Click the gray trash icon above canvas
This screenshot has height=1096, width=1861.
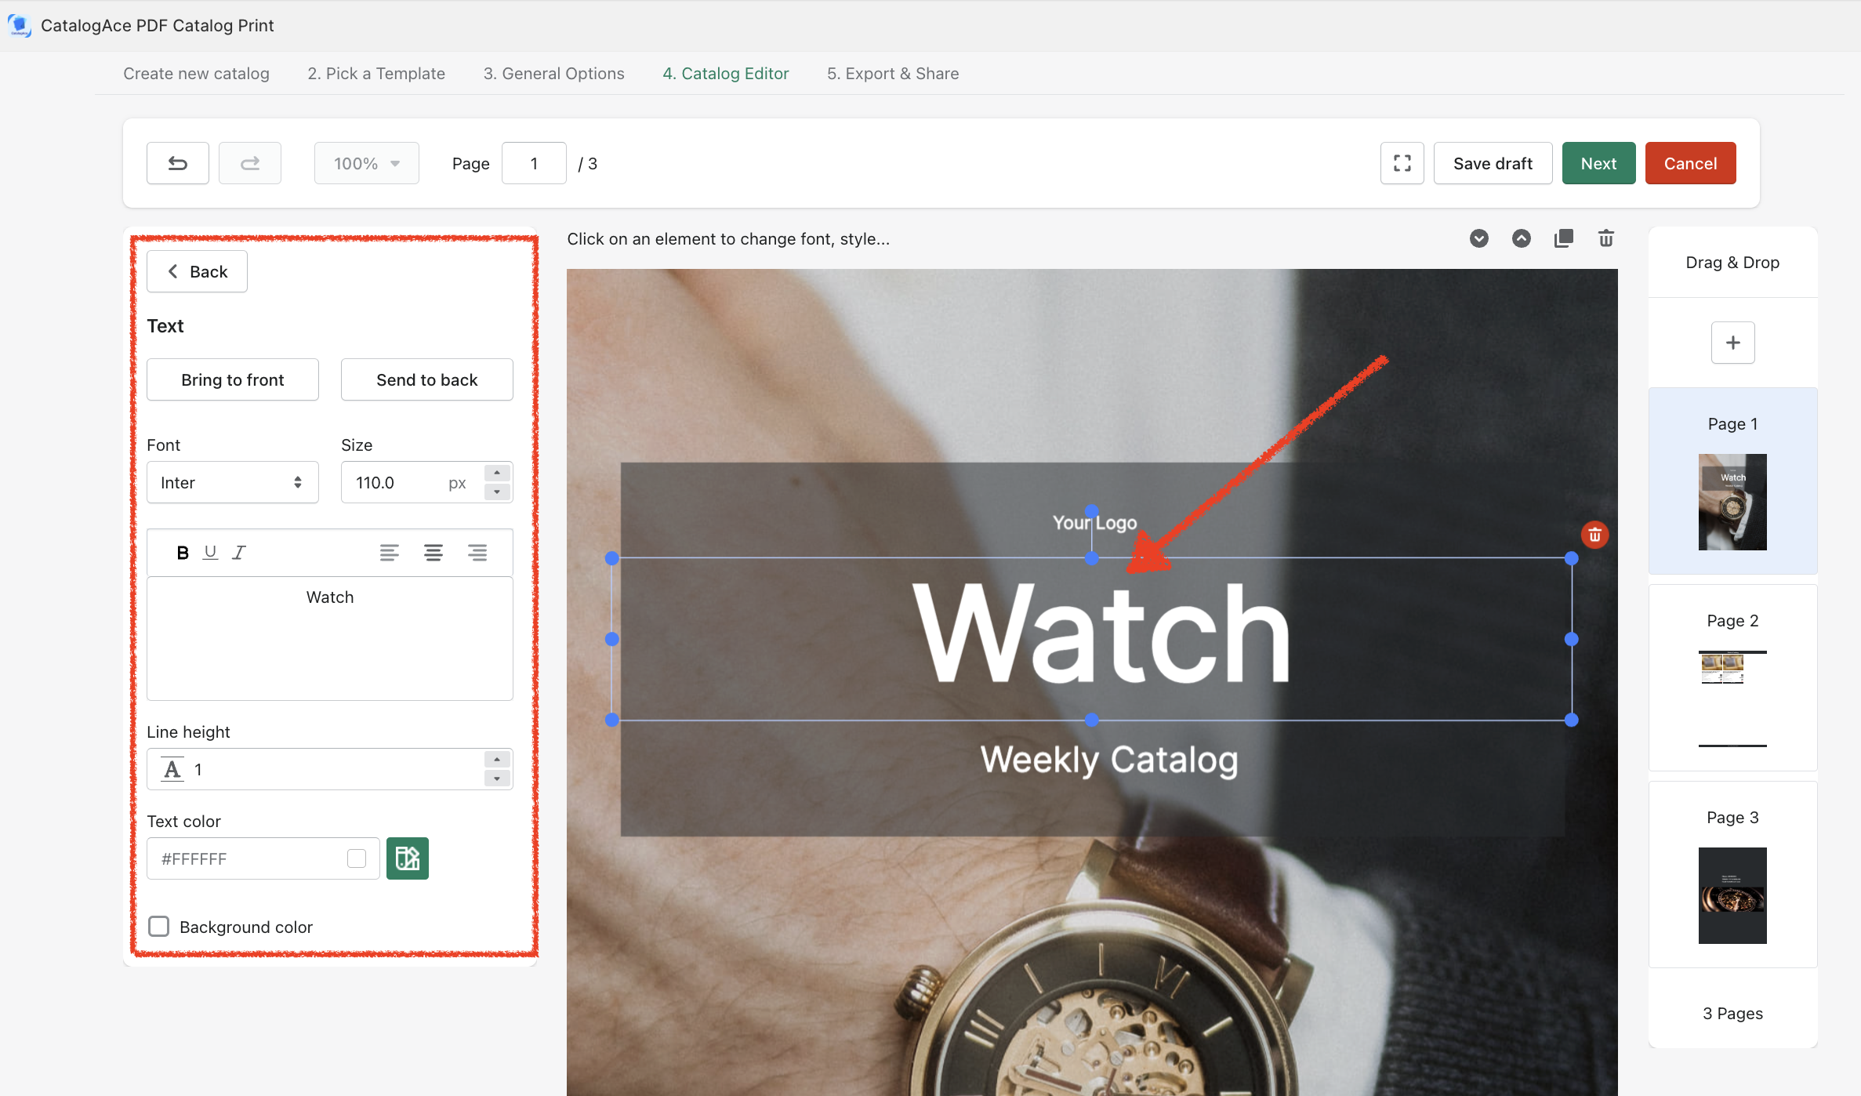tap(1605, 238)
